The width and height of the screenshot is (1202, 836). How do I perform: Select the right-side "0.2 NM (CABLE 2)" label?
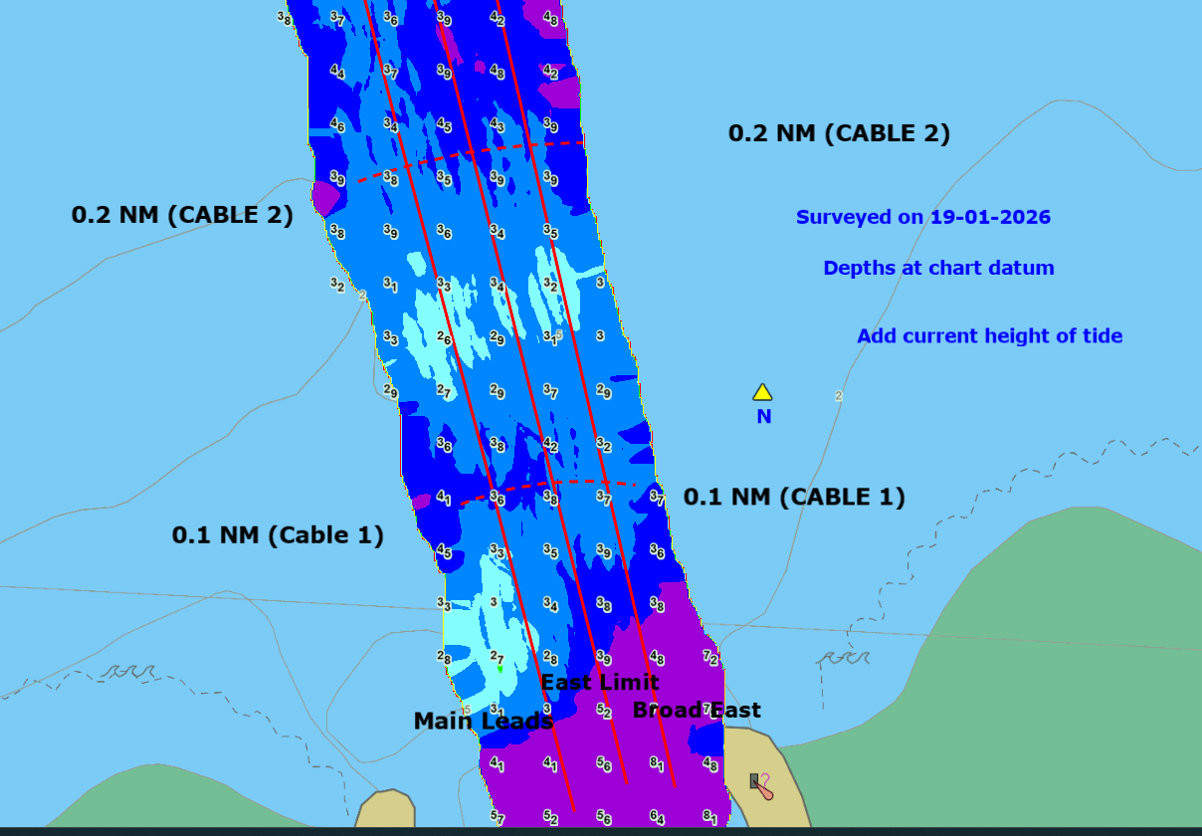(839, 133)
